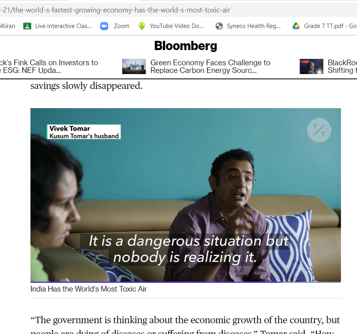Click the Live Interactive Clas... bookmark text
Viewport: 357px width, 334px height.
click(63, 26)
